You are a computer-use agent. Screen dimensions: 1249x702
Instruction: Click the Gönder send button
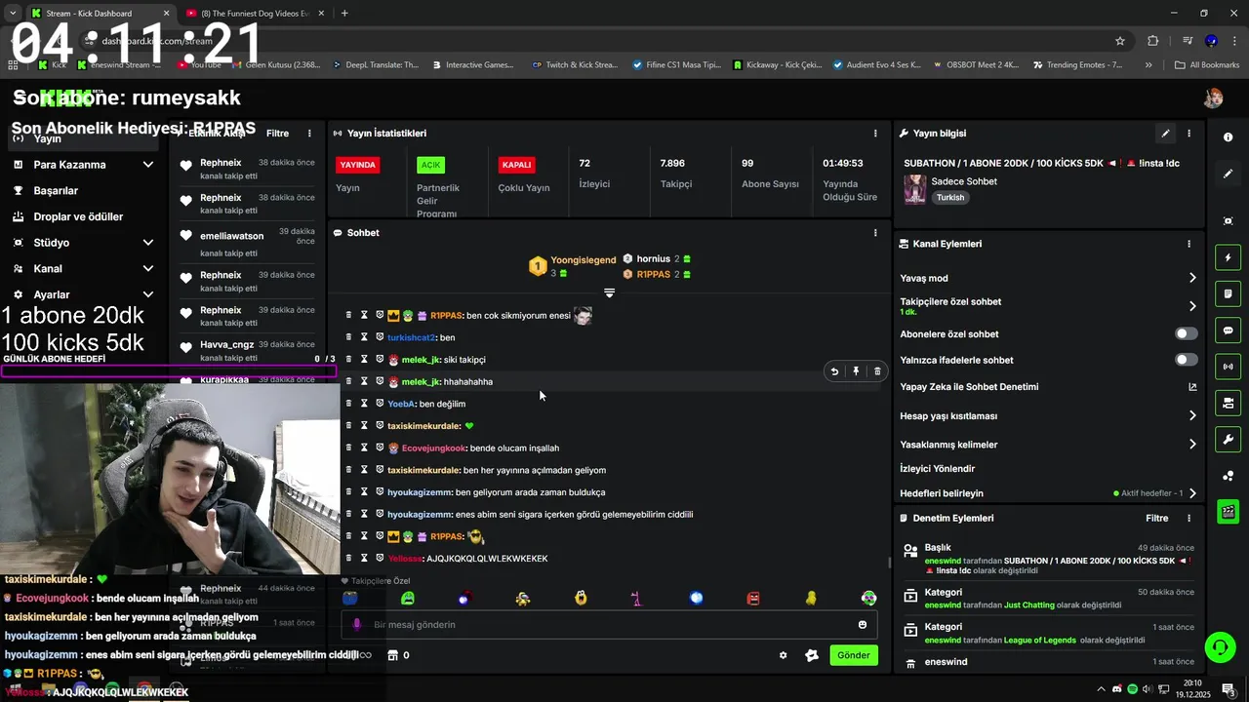(x=854, y=655)
